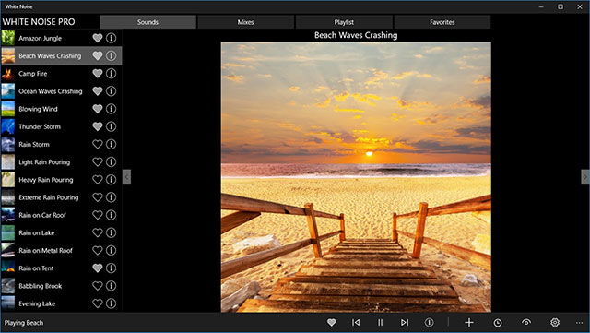The width and height of the screenshot is (590, 333).
Task: Click the plus icon to add sound
Action: [469, 323]
